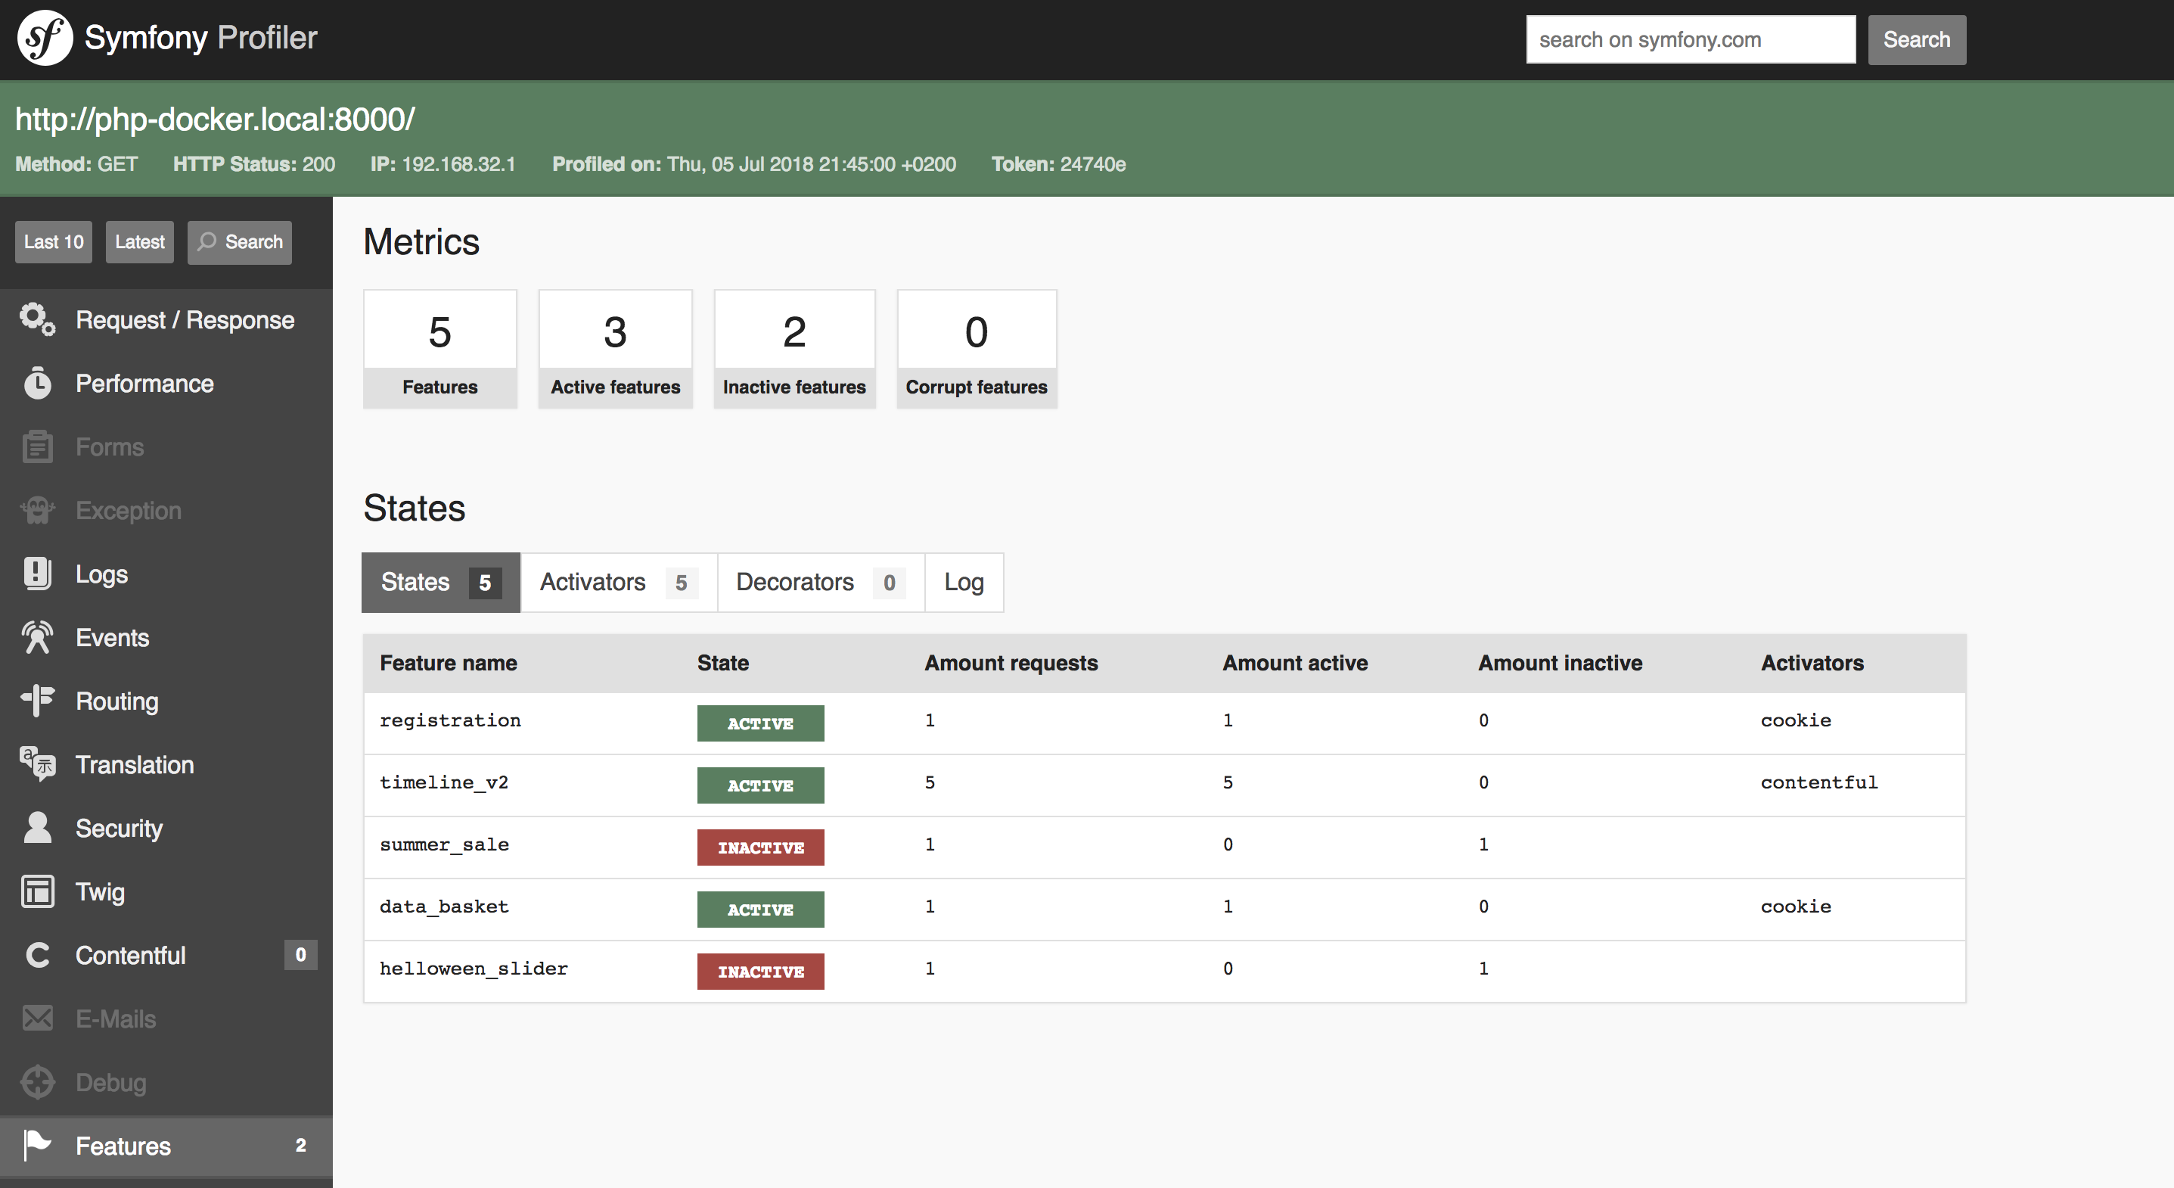2174x1188 pixels.
Task: Click the Last 10 button
Action: [52, 242]
